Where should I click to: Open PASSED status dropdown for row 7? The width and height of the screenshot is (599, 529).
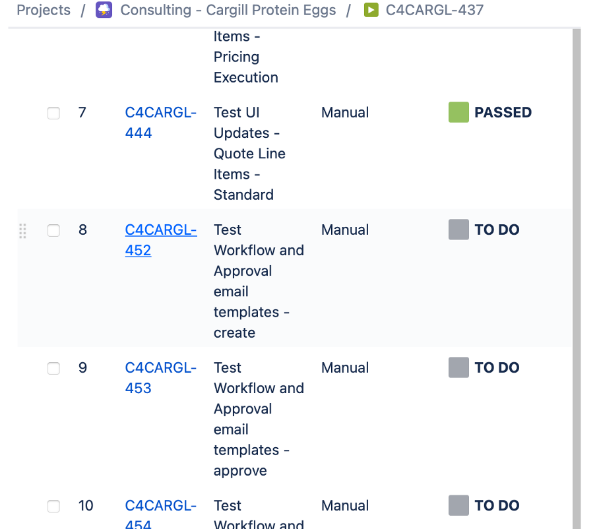503,112
